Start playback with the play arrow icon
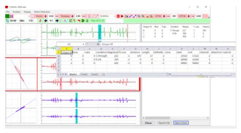The width and height of the screenshot is (241, 133). 123,16
